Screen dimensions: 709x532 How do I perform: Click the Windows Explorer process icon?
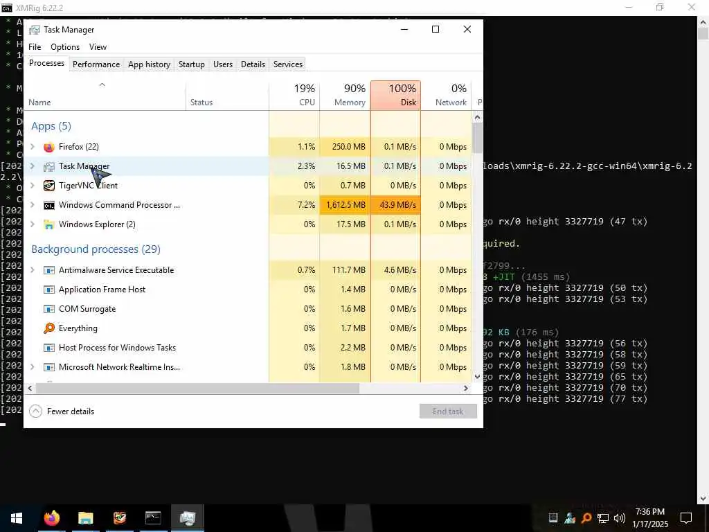49,224
